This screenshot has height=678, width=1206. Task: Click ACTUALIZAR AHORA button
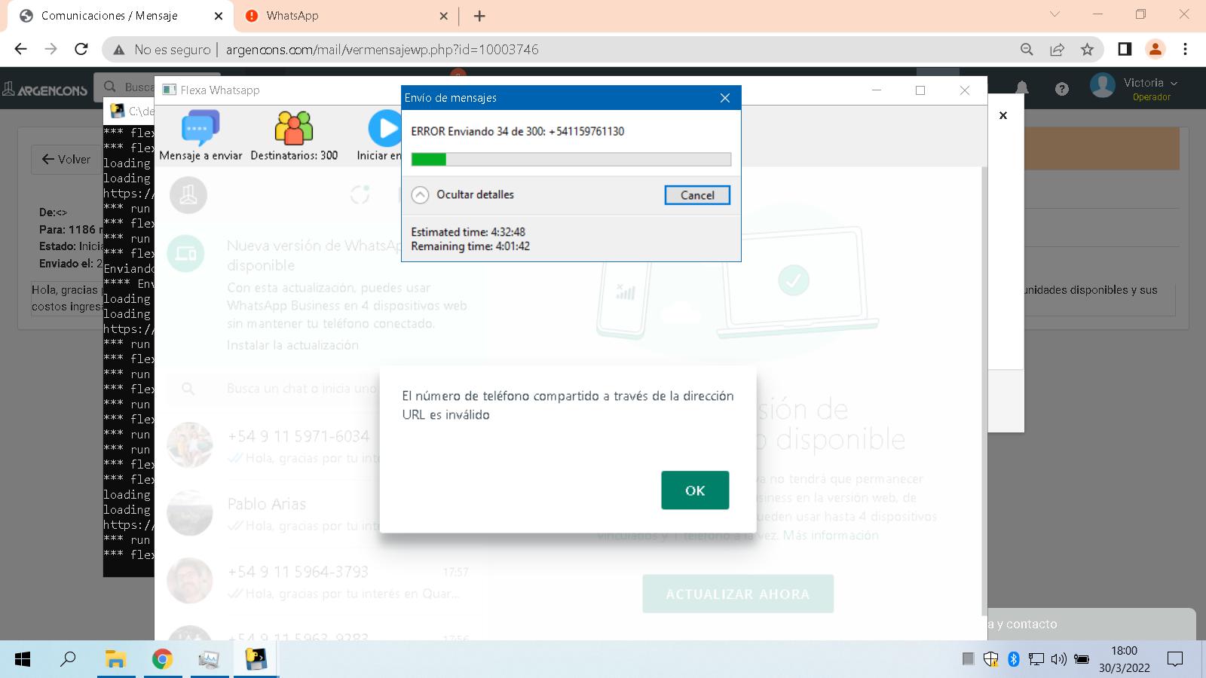[738, 594]
